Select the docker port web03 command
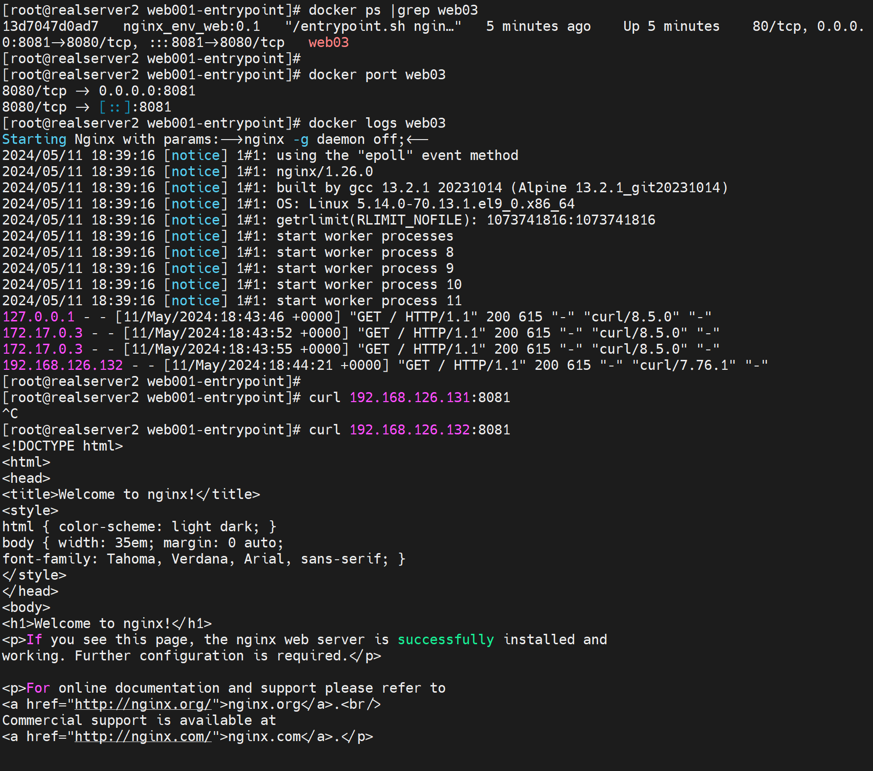873x771 pixels. click(x=377, y=75)
